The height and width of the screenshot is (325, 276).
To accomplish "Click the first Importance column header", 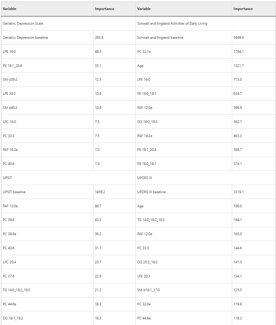I will (x=104, y=9).
